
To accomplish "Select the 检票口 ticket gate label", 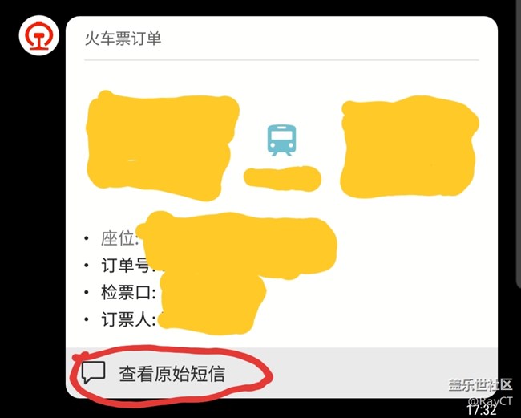I will 128,293.
